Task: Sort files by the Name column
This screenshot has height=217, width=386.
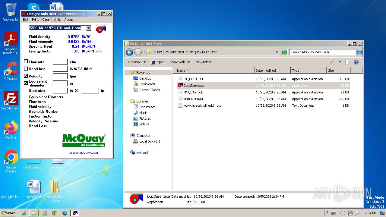Action: click(x=214, y=71)
